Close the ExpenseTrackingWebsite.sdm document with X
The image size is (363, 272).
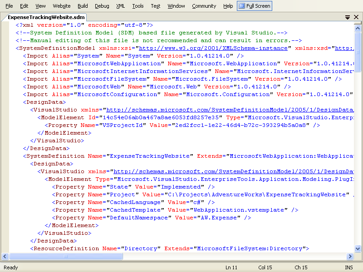click(357, 17)
